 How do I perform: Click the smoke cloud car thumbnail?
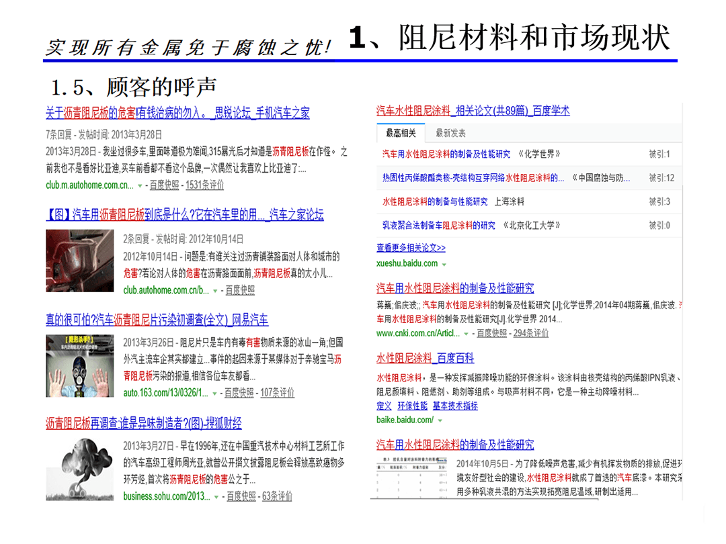coord(79,469)
